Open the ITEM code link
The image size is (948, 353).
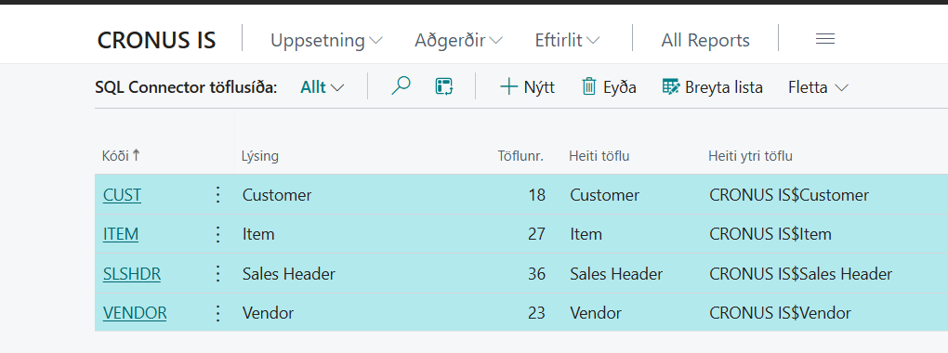(x=120, y=234)
